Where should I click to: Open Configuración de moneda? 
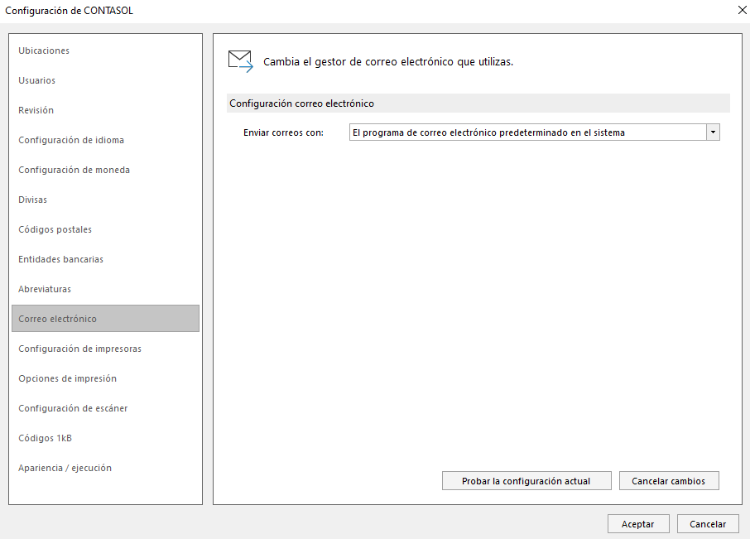pos(74,170)
